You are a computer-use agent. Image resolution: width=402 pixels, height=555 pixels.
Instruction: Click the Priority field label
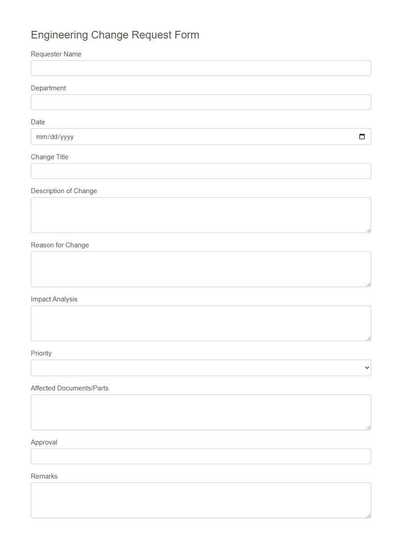pos(41,353)
